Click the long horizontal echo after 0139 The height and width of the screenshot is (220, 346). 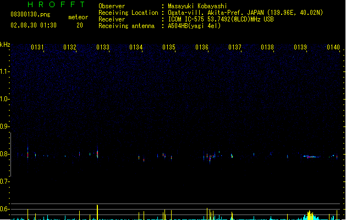311,157
